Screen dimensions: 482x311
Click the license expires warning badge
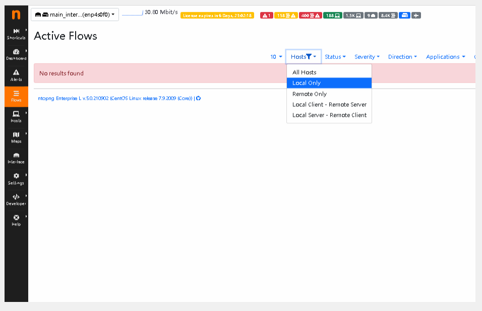pos(217,16)
